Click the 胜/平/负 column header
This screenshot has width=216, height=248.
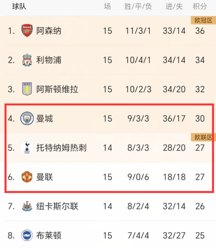[x=138, y=7]
